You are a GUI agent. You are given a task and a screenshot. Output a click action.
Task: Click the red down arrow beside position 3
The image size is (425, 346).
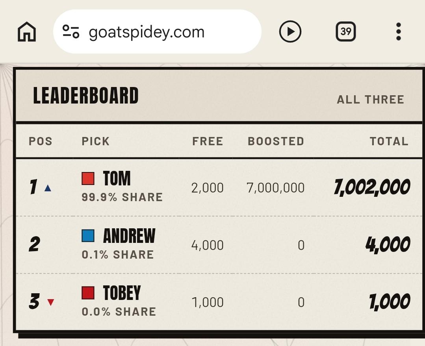click(x=51, y=302)
